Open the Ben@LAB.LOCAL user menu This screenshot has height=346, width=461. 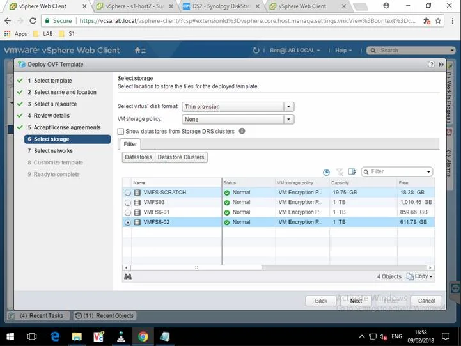pos(295,51)
